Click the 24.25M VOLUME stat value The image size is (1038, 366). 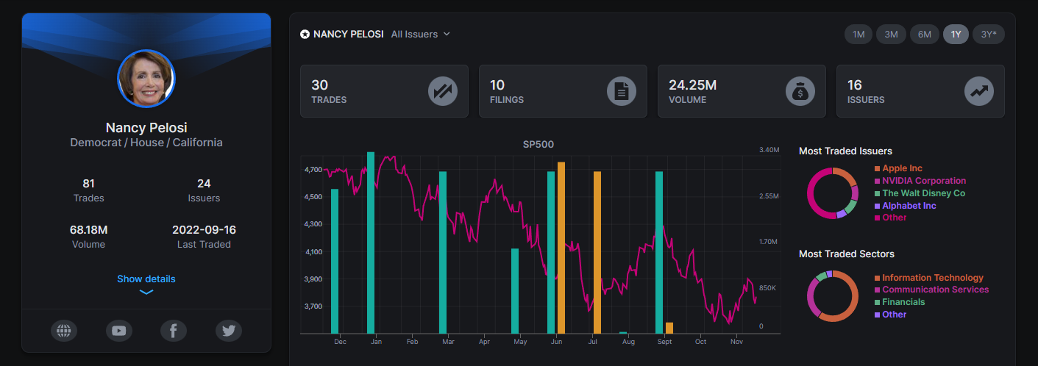tap(692, 85)
